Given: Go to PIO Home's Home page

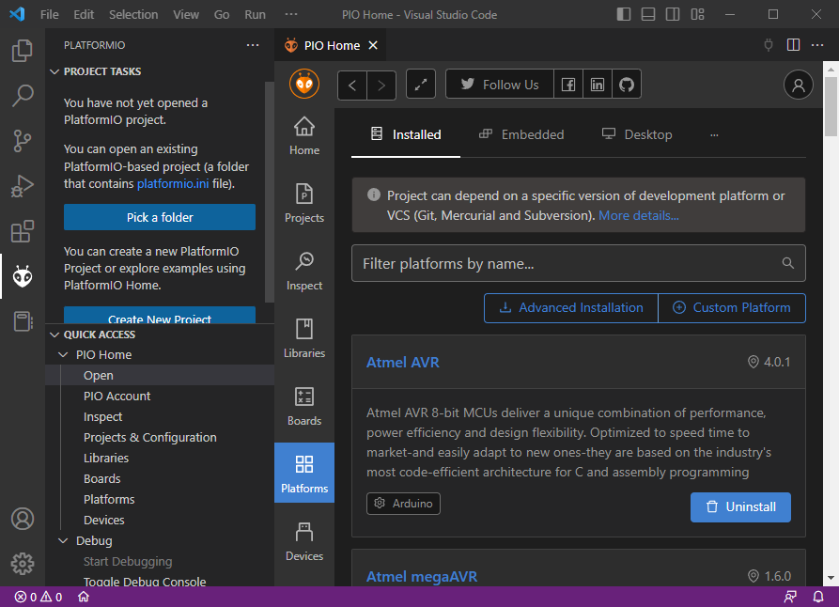Looking at the screenshot, I should pos(304,136).
